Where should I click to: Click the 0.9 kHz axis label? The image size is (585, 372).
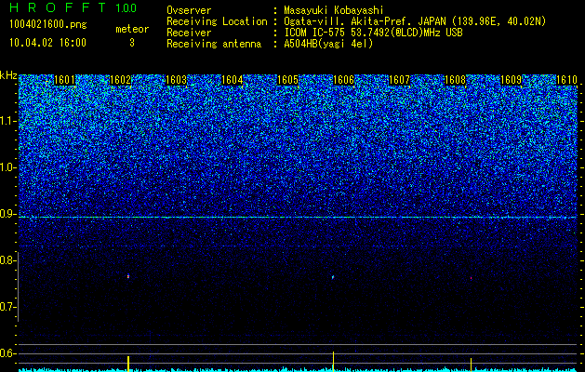(x=7, y=214)
